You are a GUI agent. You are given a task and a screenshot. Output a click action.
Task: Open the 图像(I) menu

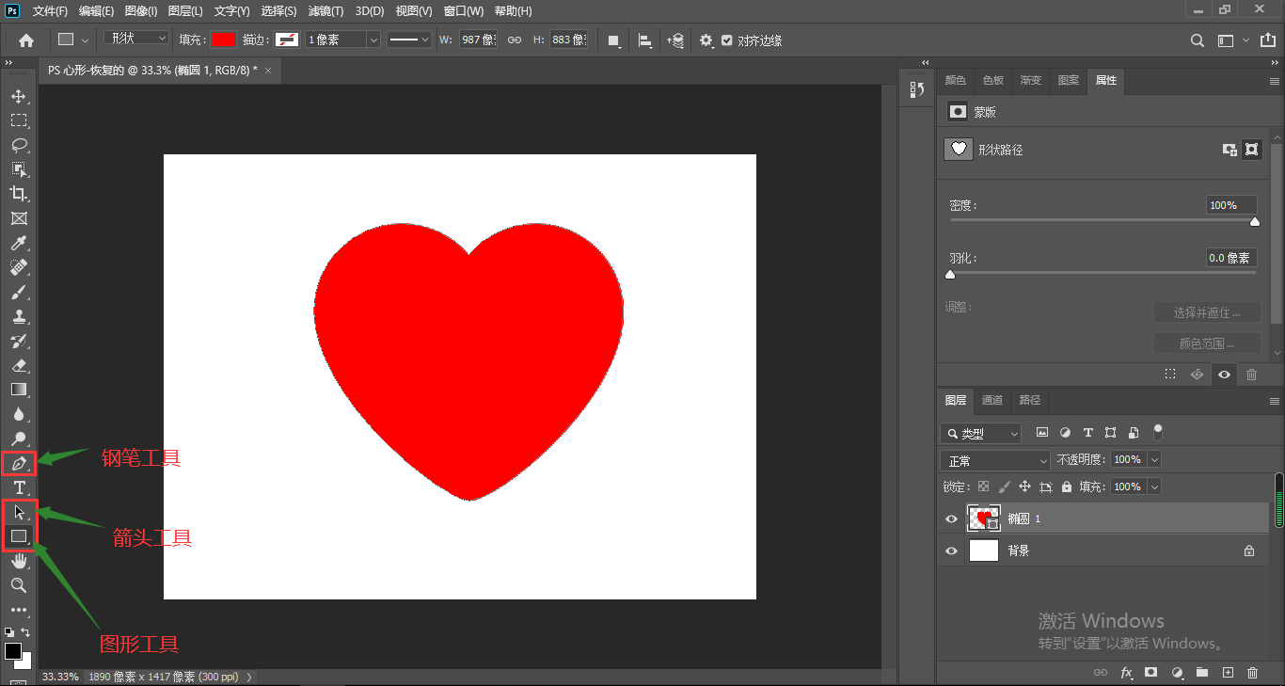pyautogui.click(x=141, y=11)
